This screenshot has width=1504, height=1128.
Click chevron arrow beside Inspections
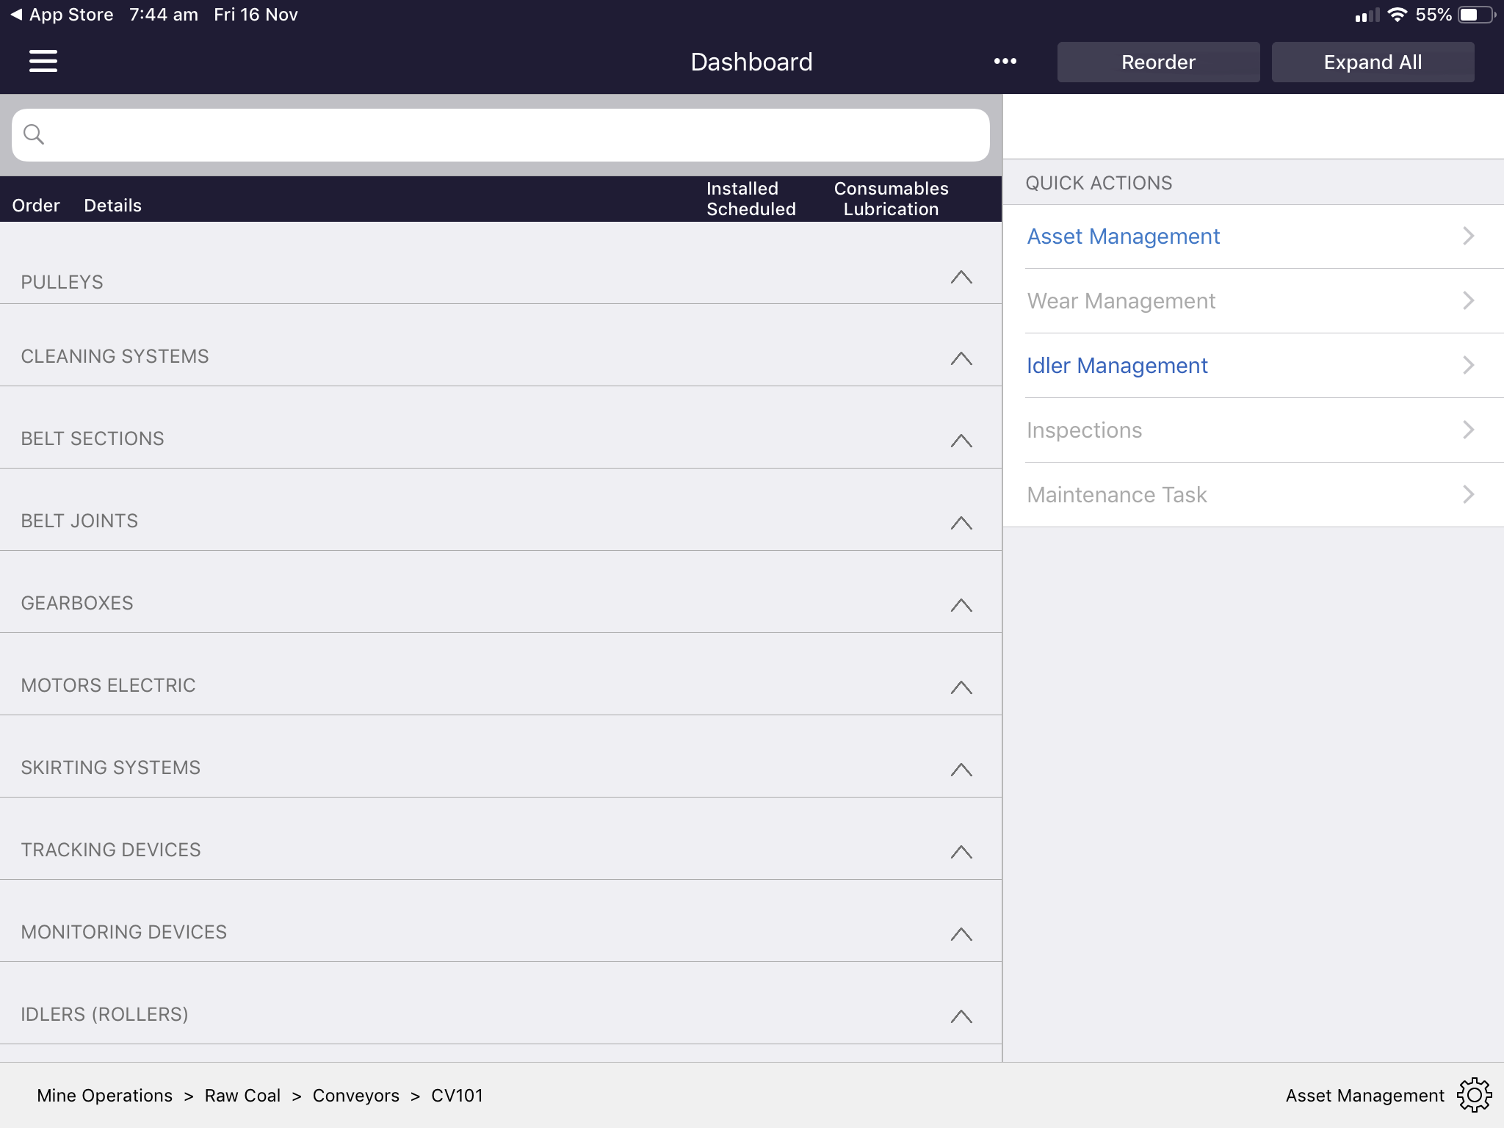click(1468, 430)
